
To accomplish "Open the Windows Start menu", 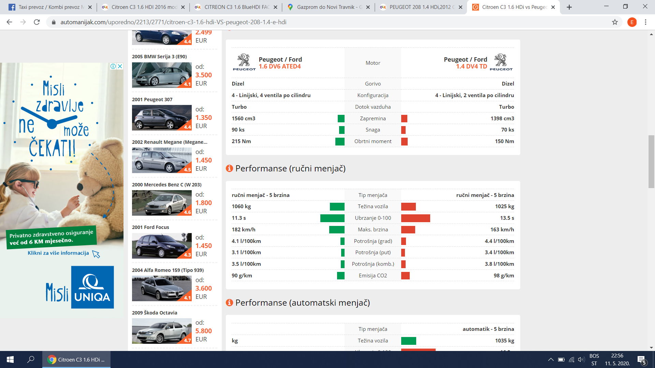I will coord(10,359).
